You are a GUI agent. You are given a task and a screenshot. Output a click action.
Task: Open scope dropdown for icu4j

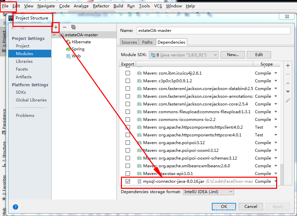[x=276, y=73]
